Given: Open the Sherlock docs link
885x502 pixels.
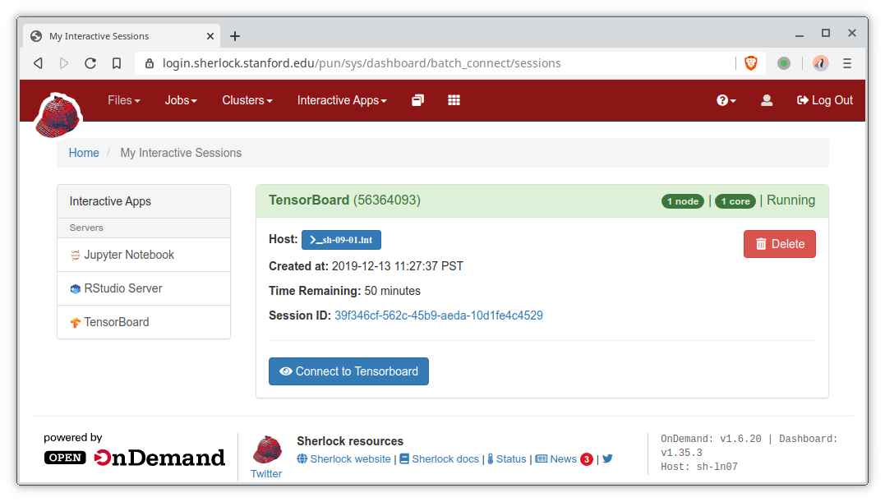Looking at the screenshot, I should [445, 459].
